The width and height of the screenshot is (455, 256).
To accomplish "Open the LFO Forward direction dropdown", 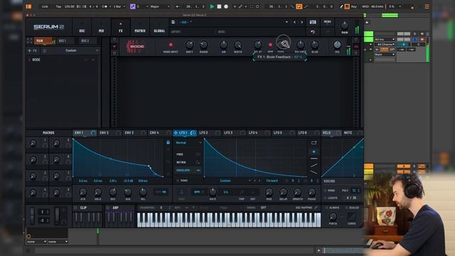I will [x=272, y=181].
